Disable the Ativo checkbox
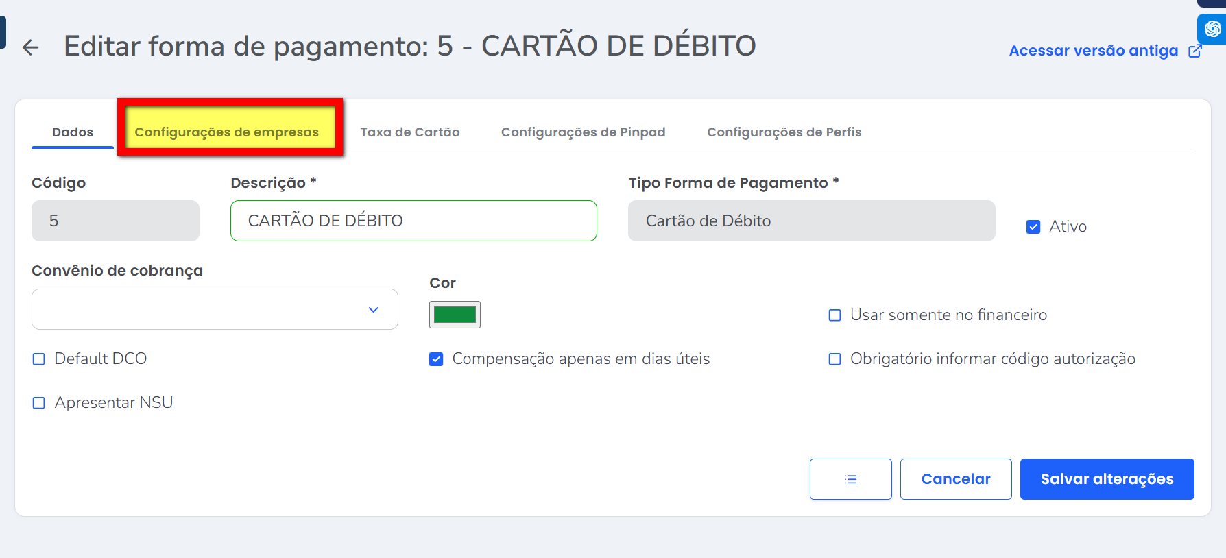Screen dimensions: 1226x558 (x=1033, y=226)
